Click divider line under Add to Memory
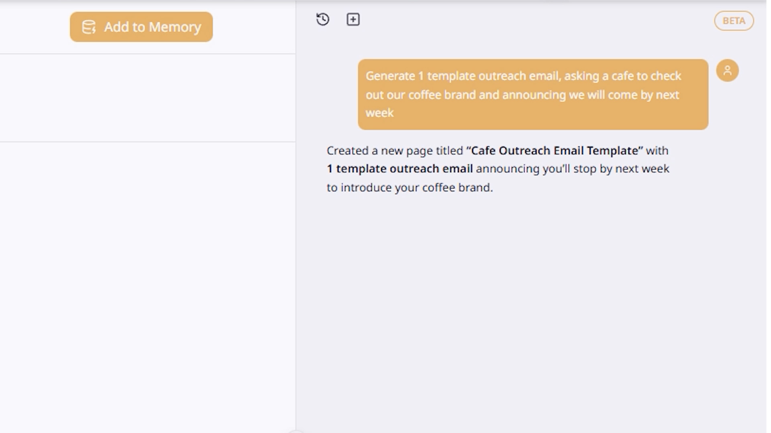The height and width of the screenshot is (433, 771). coord(148,54)
